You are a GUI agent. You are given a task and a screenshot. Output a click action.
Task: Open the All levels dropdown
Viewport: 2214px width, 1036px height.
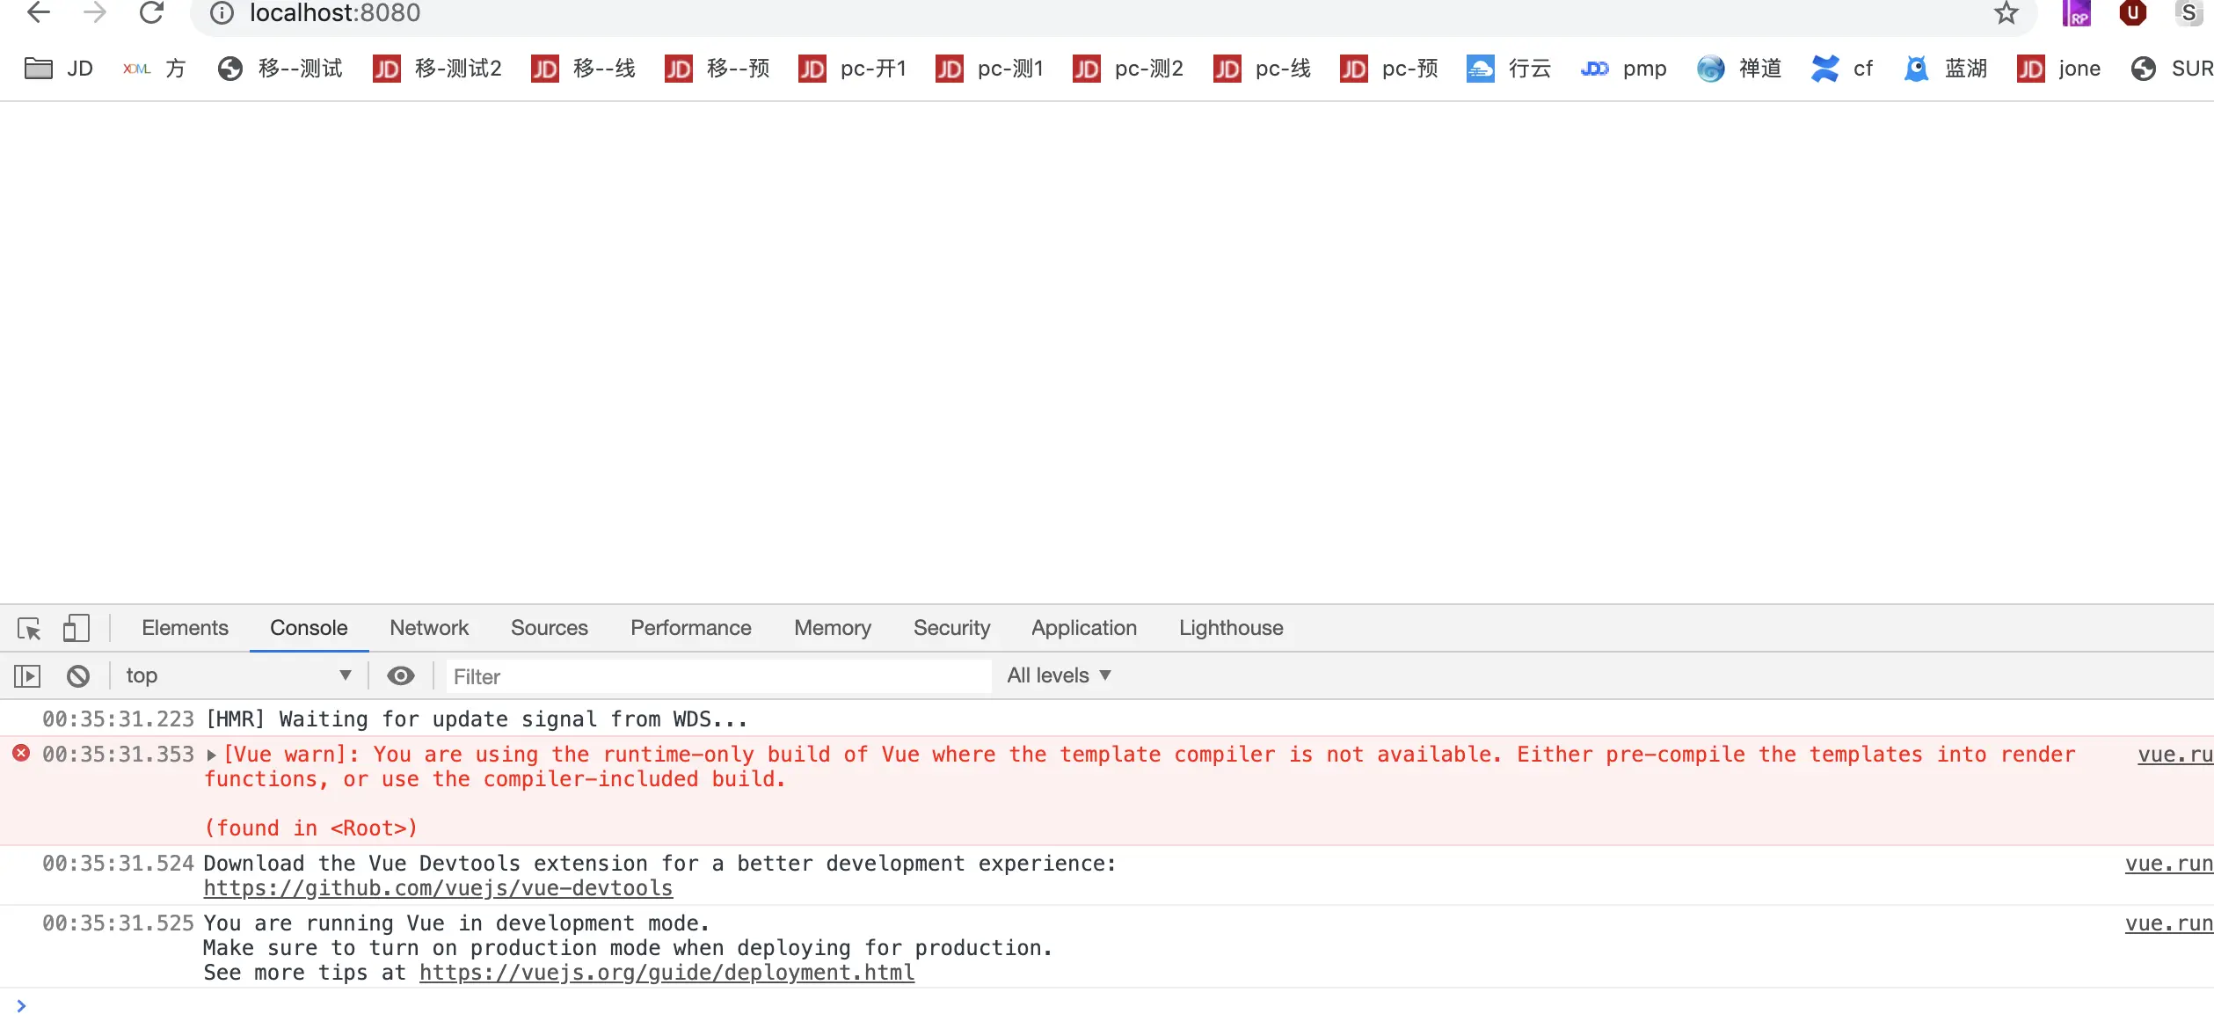click(1059, 675)
